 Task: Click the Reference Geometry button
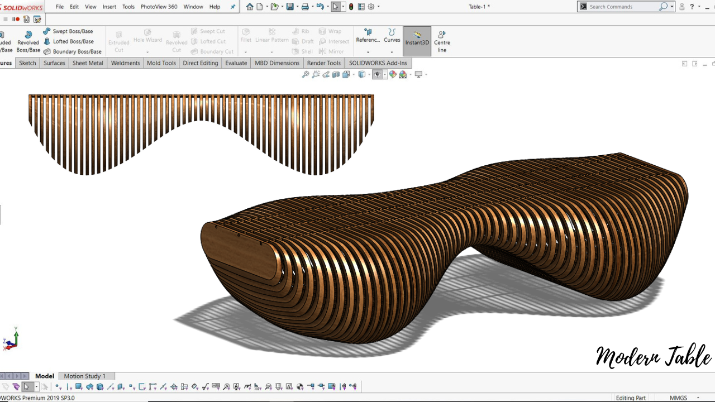[x=368, y=36]
